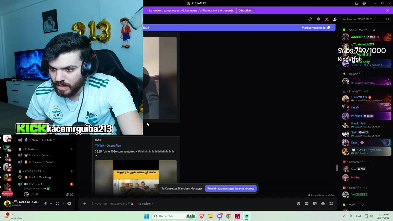Image resolution: width=393 pixels, height=221 pixels.
Task: Open the New TikTok channel
Action: click(45, 140)
